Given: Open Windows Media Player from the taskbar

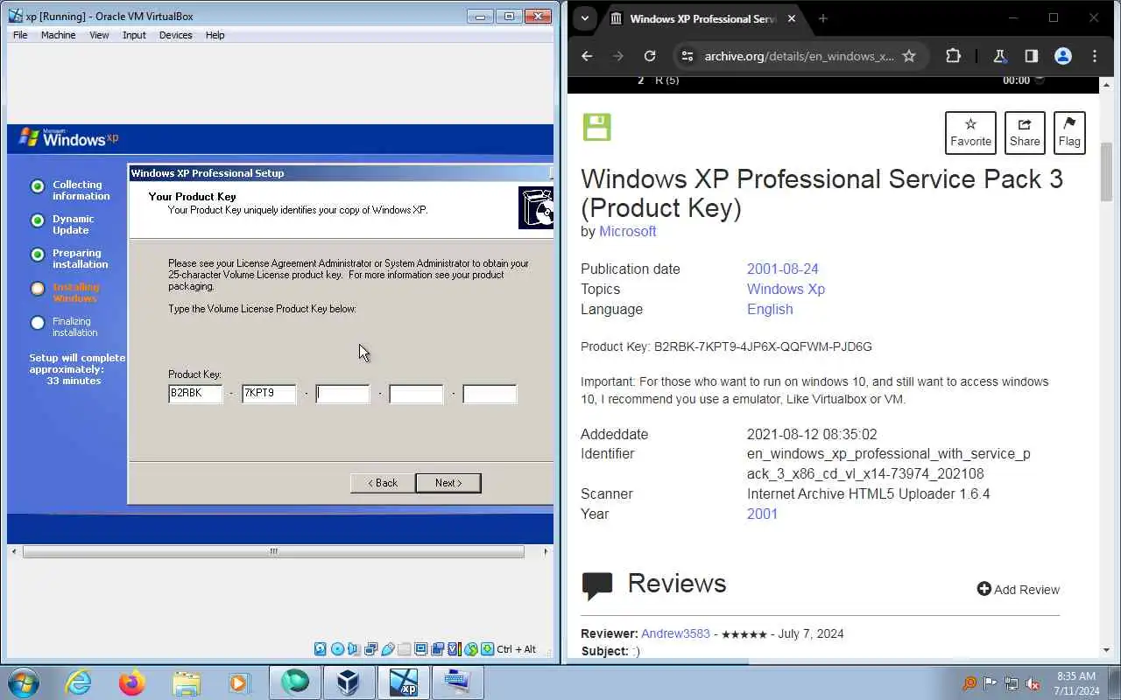Looking at the screenshot, I should coord(238,682).
